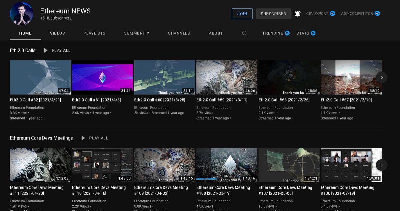
Task: Show next videos in Core Devs Meetings row
Action: [382, 165]
